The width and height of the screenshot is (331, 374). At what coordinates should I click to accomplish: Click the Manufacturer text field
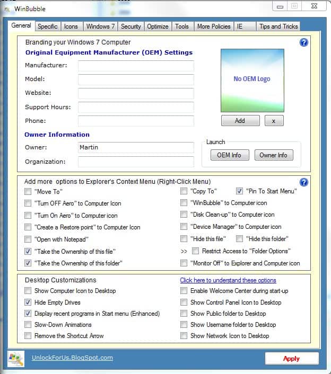click(x=136, y=66)
